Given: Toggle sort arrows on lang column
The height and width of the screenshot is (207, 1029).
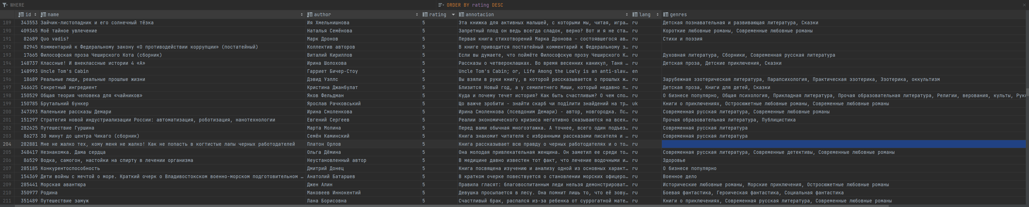Looking at the screenshot, I should [657, 15].
